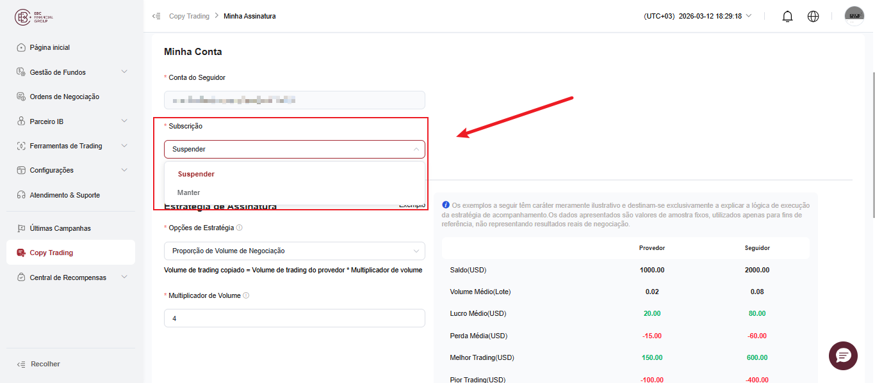Click the Multiplicador de Volume input field
Screen dimensions: 875x383
pyautogui.click(x=295, y=318)
